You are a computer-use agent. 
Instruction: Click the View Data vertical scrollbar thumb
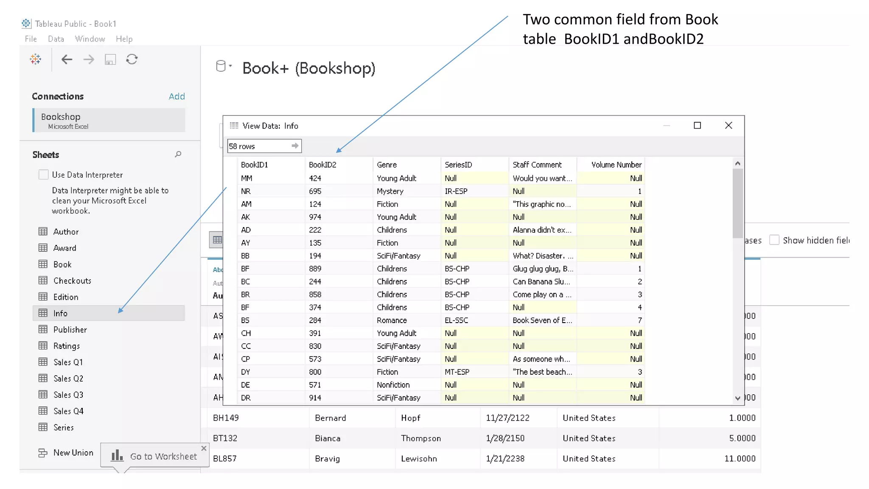[x=737, y=204]
